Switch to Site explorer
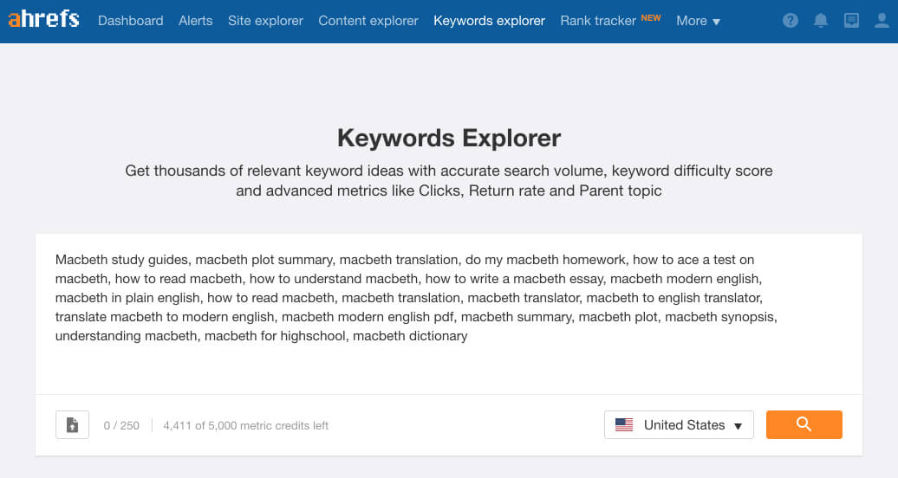The image size is (898, 478). (265, 21)
